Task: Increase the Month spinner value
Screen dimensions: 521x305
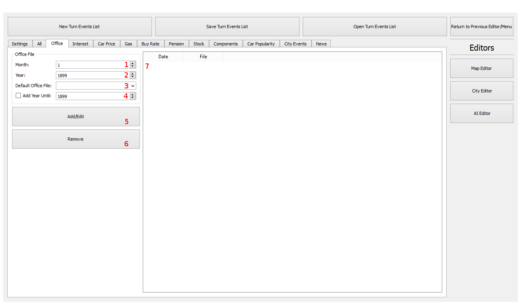Action: coord(133,63)
